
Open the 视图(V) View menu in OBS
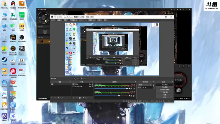[66, 20]
